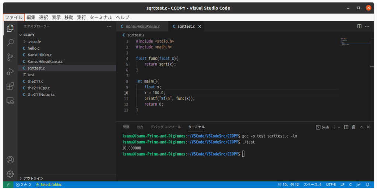Open notifications bell in status bar

367,184
